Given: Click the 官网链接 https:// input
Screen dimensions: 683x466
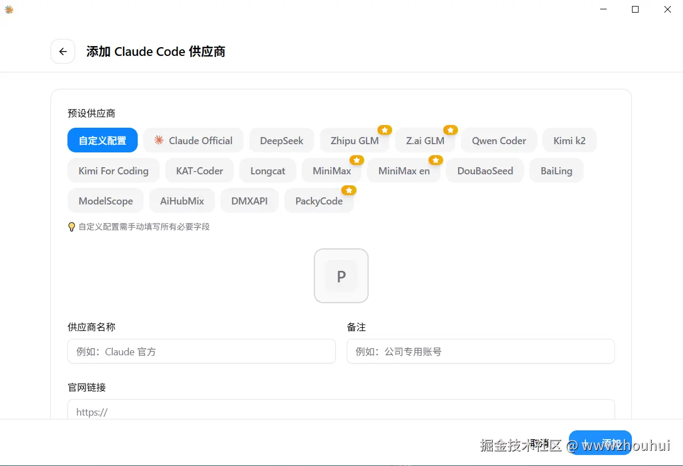Looking at the screenshot, I should tap(341, 411).
